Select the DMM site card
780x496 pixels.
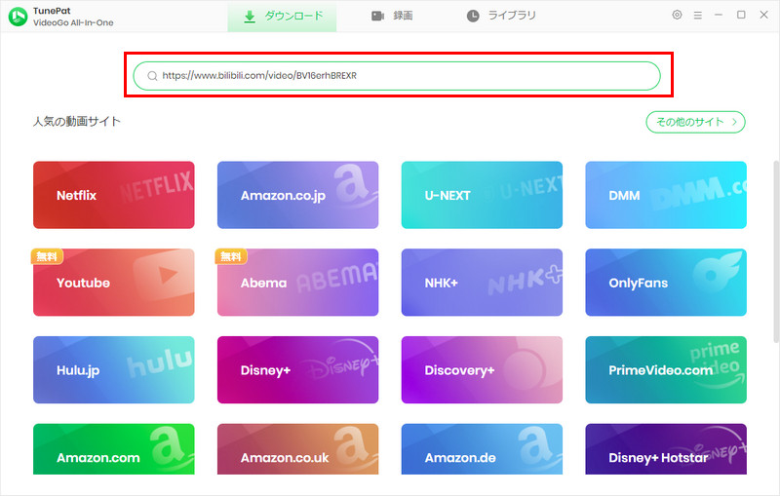coord(666,195)
